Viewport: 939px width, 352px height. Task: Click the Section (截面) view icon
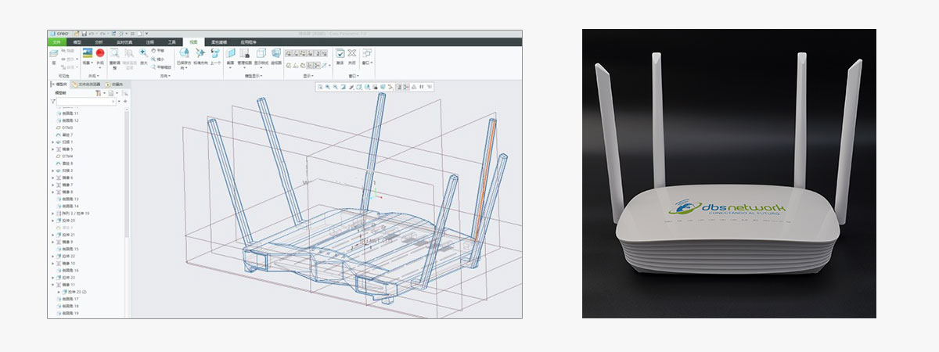click(231, 54)
